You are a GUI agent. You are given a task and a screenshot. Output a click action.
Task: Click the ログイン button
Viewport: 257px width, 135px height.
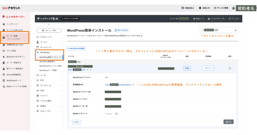(208, 68)
